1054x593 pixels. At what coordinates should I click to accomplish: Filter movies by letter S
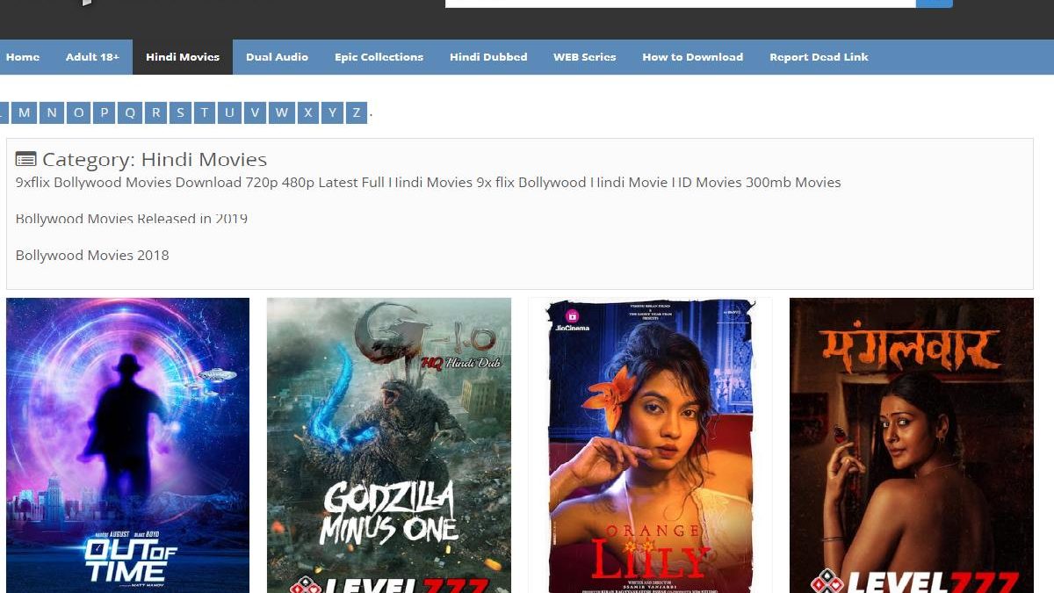(180, 112)
